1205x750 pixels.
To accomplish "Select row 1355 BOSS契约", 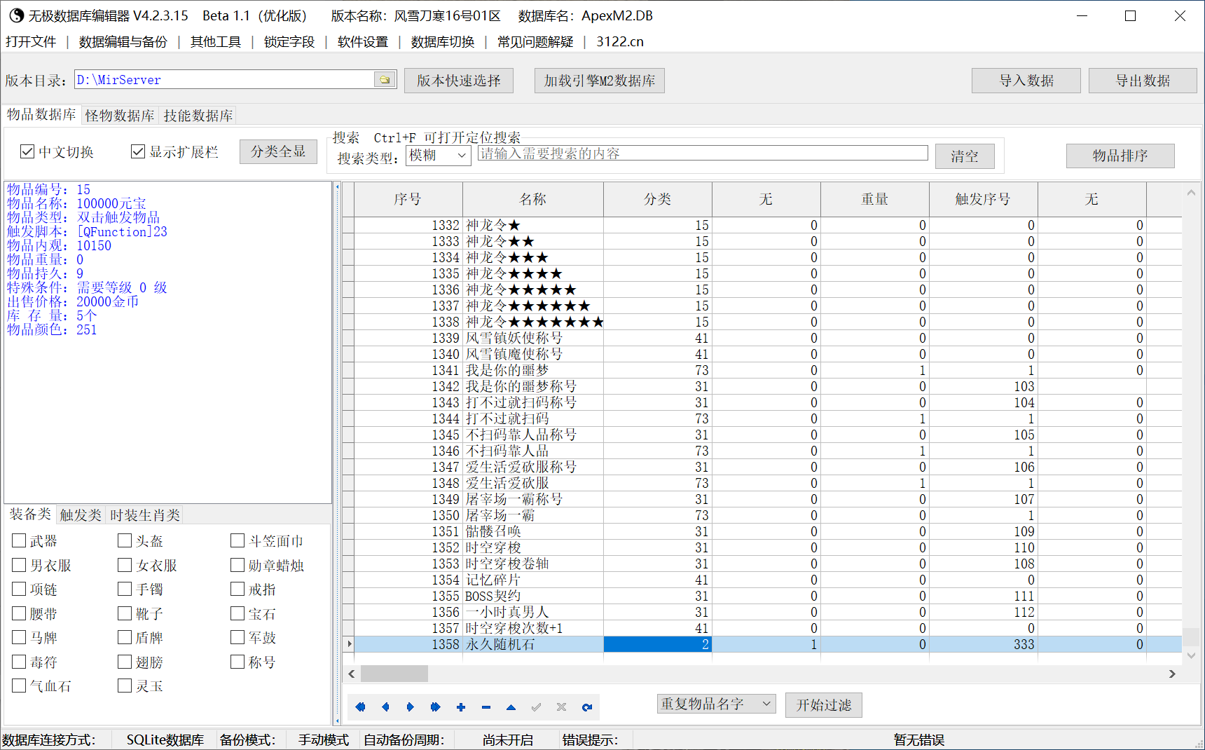I will pyautogui.click(x=762, y=596).
